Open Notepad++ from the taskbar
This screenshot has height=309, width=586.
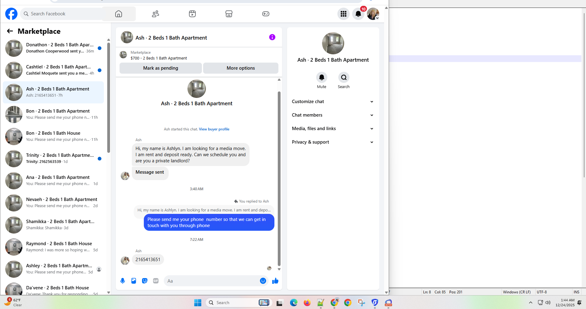point(321,303)
